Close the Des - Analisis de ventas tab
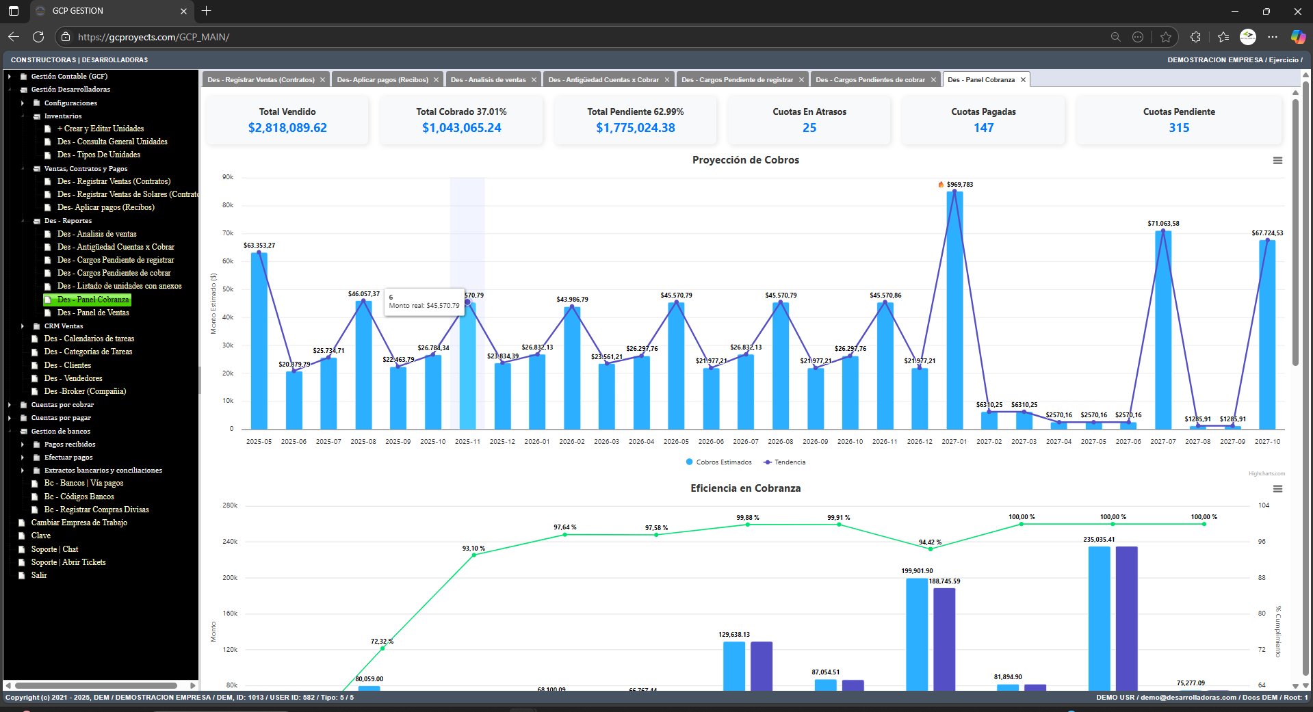1313x712 pixels. [534, 80]
